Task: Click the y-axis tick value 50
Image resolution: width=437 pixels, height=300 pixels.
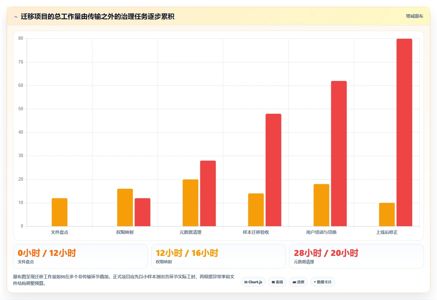Action: 21,109
